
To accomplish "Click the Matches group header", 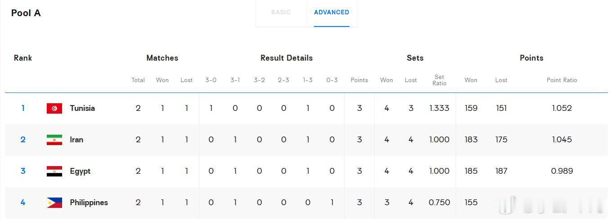I will [162, 58].
